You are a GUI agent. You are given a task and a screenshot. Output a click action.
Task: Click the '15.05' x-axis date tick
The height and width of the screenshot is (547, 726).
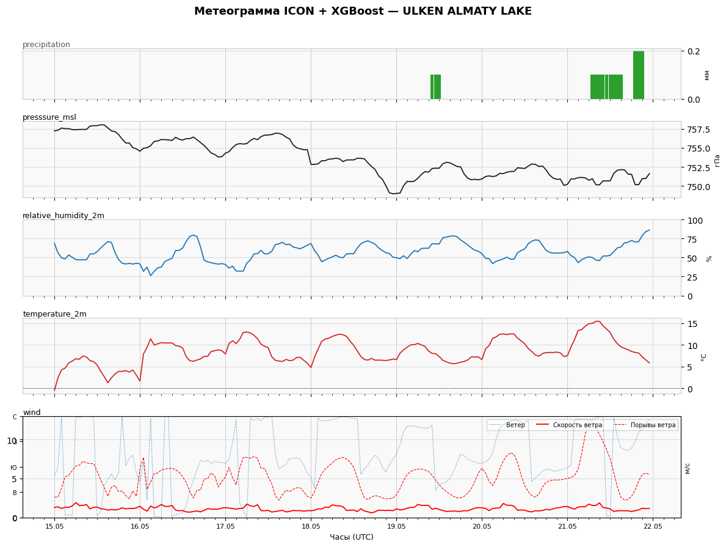coord(54,527)
